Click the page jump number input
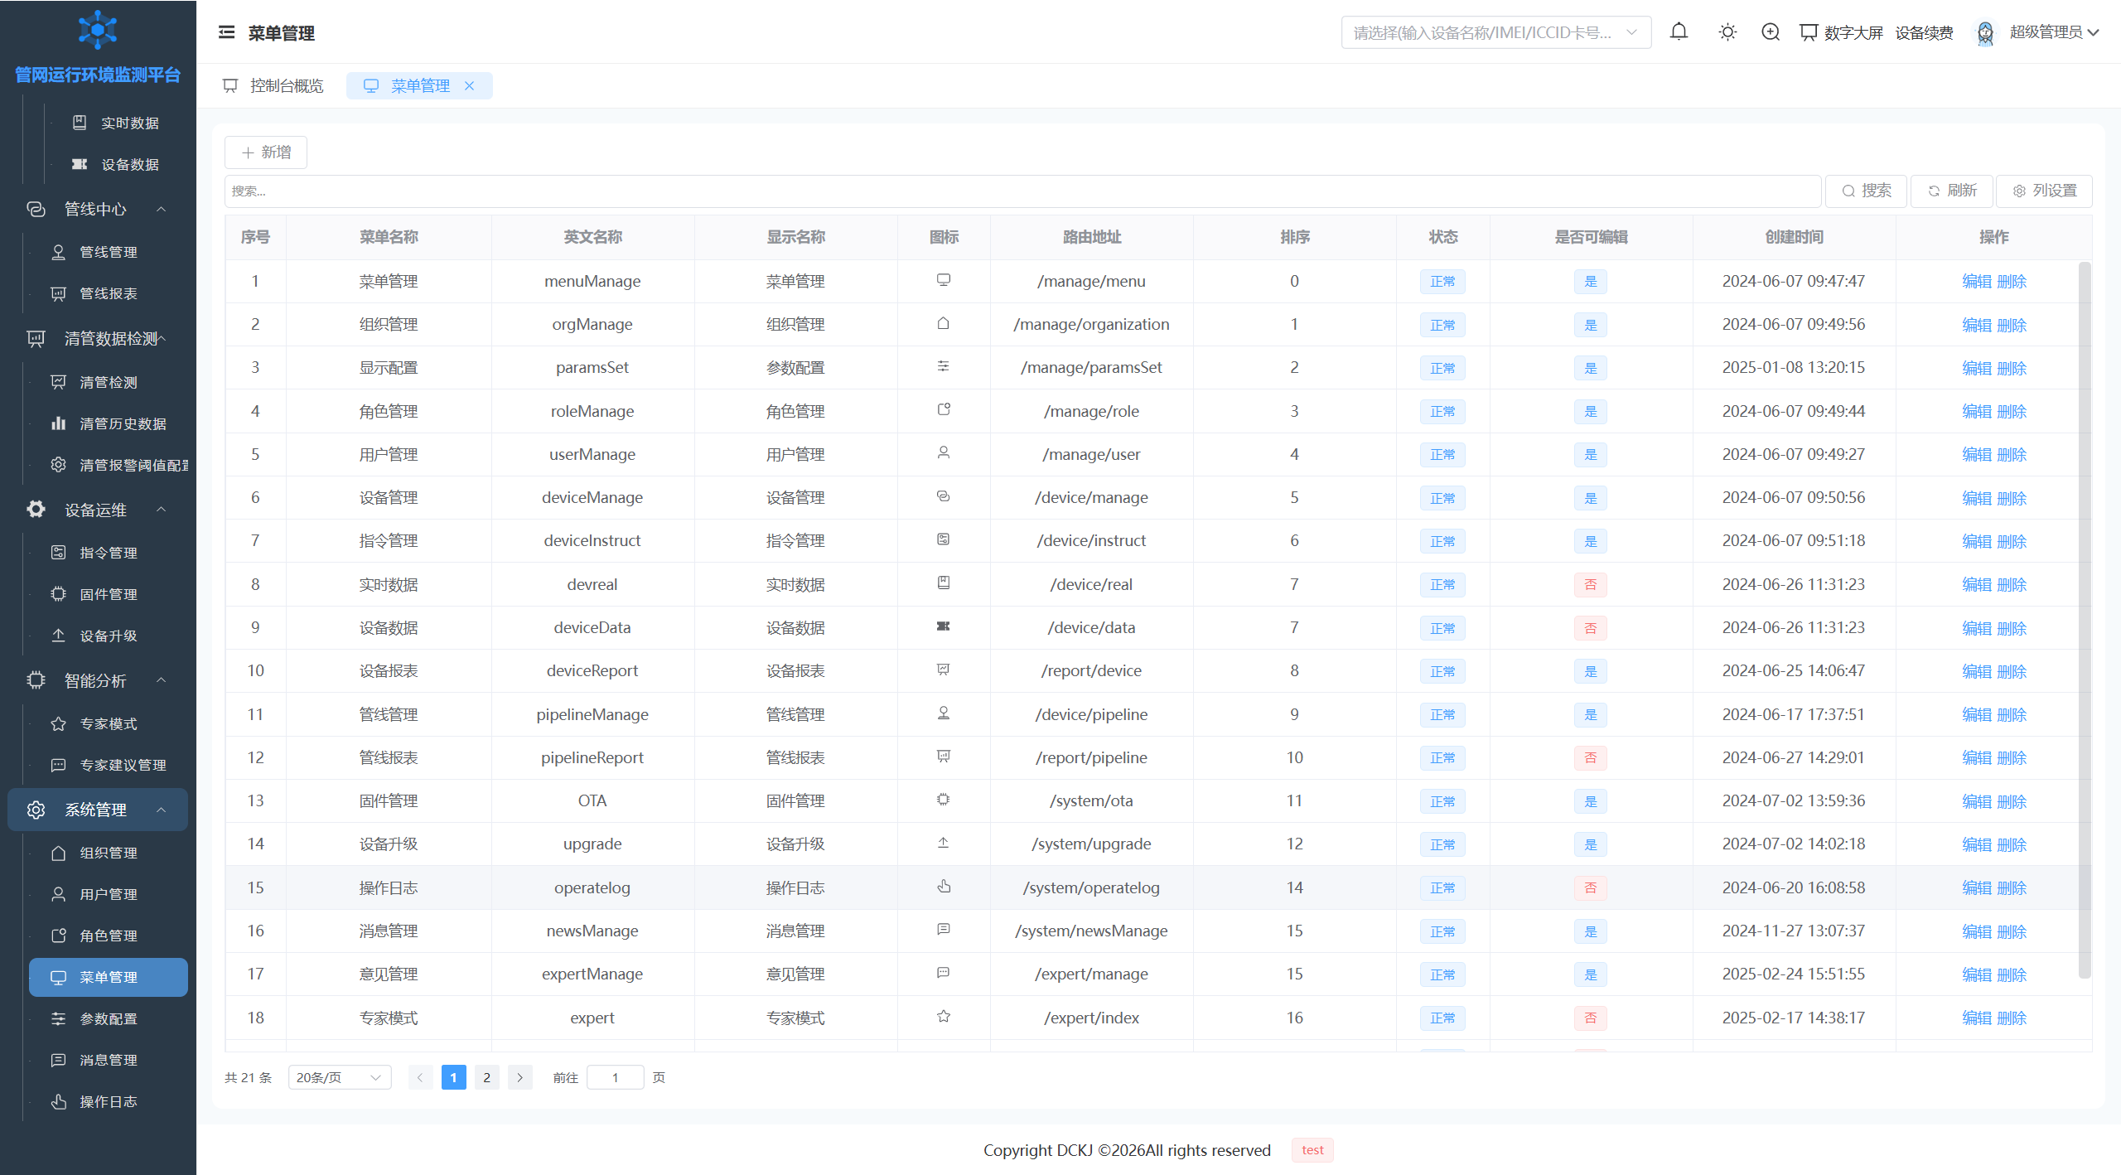 click(x=615, y=1077)
